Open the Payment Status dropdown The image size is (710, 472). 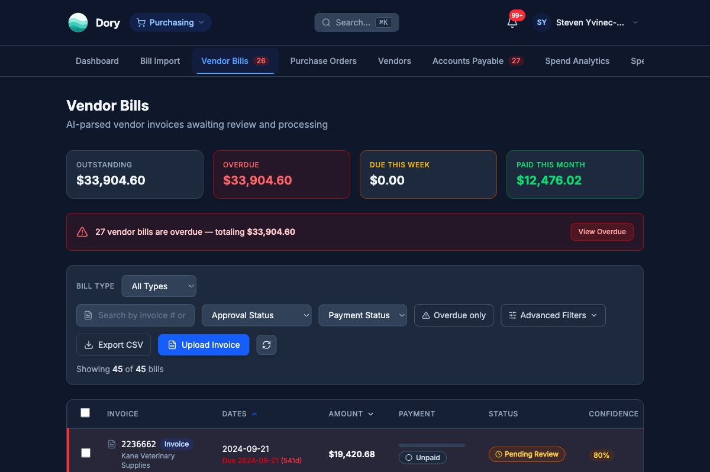click(x=363, y=315)
